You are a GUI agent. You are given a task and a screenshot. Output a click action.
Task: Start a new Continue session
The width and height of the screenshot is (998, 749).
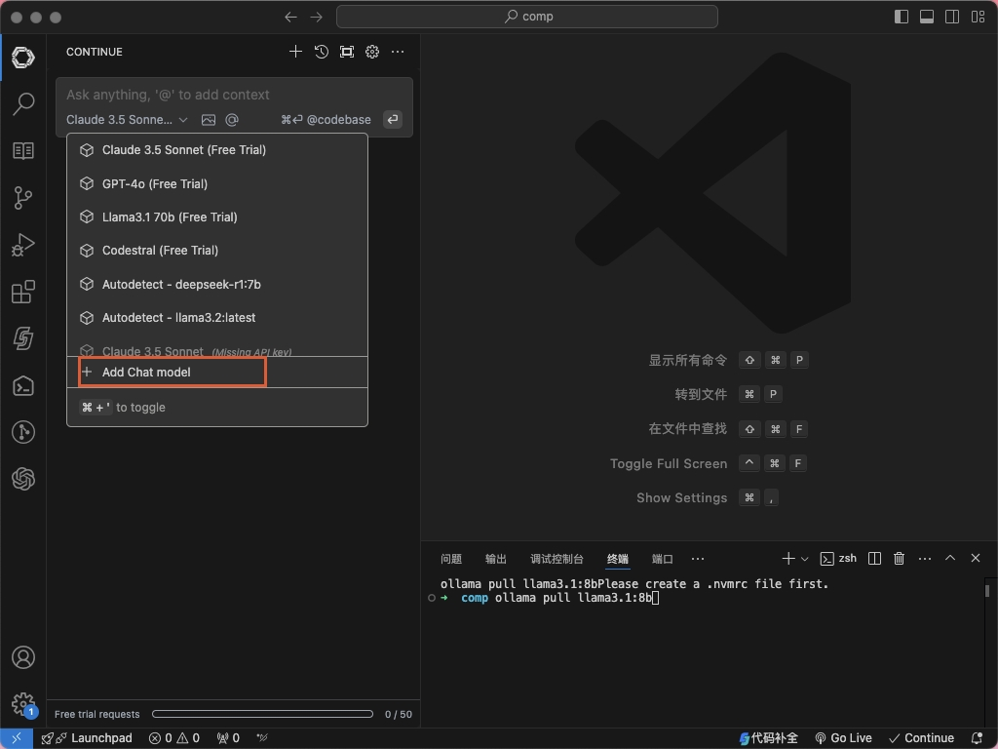(295, 52)
